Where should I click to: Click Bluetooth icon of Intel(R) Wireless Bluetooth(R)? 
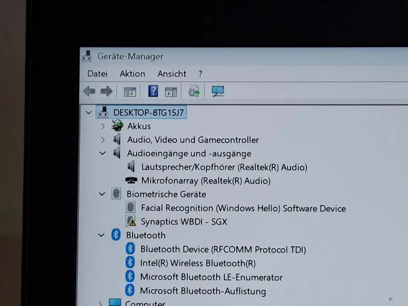point(130,262)
